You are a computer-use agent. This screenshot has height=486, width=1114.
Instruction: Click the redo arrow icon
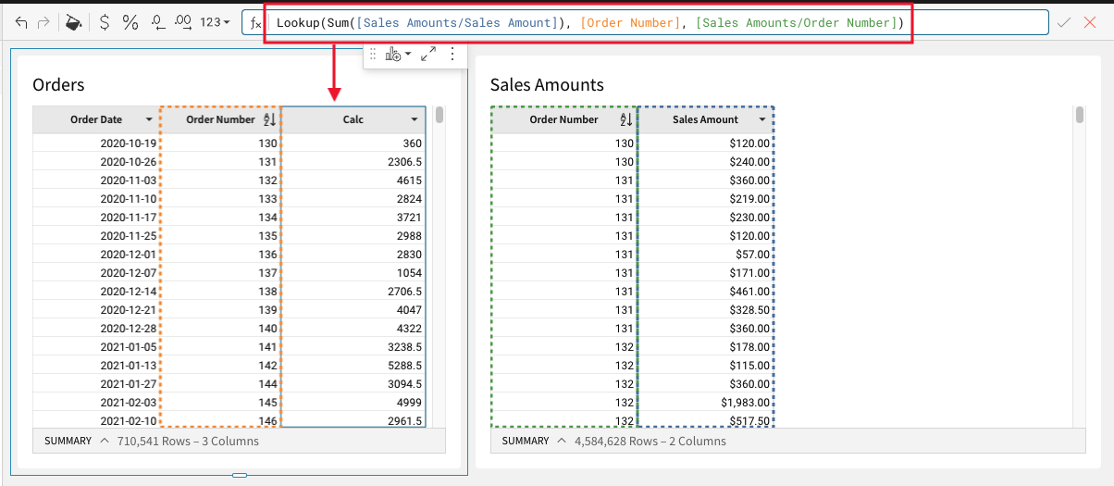43,22
